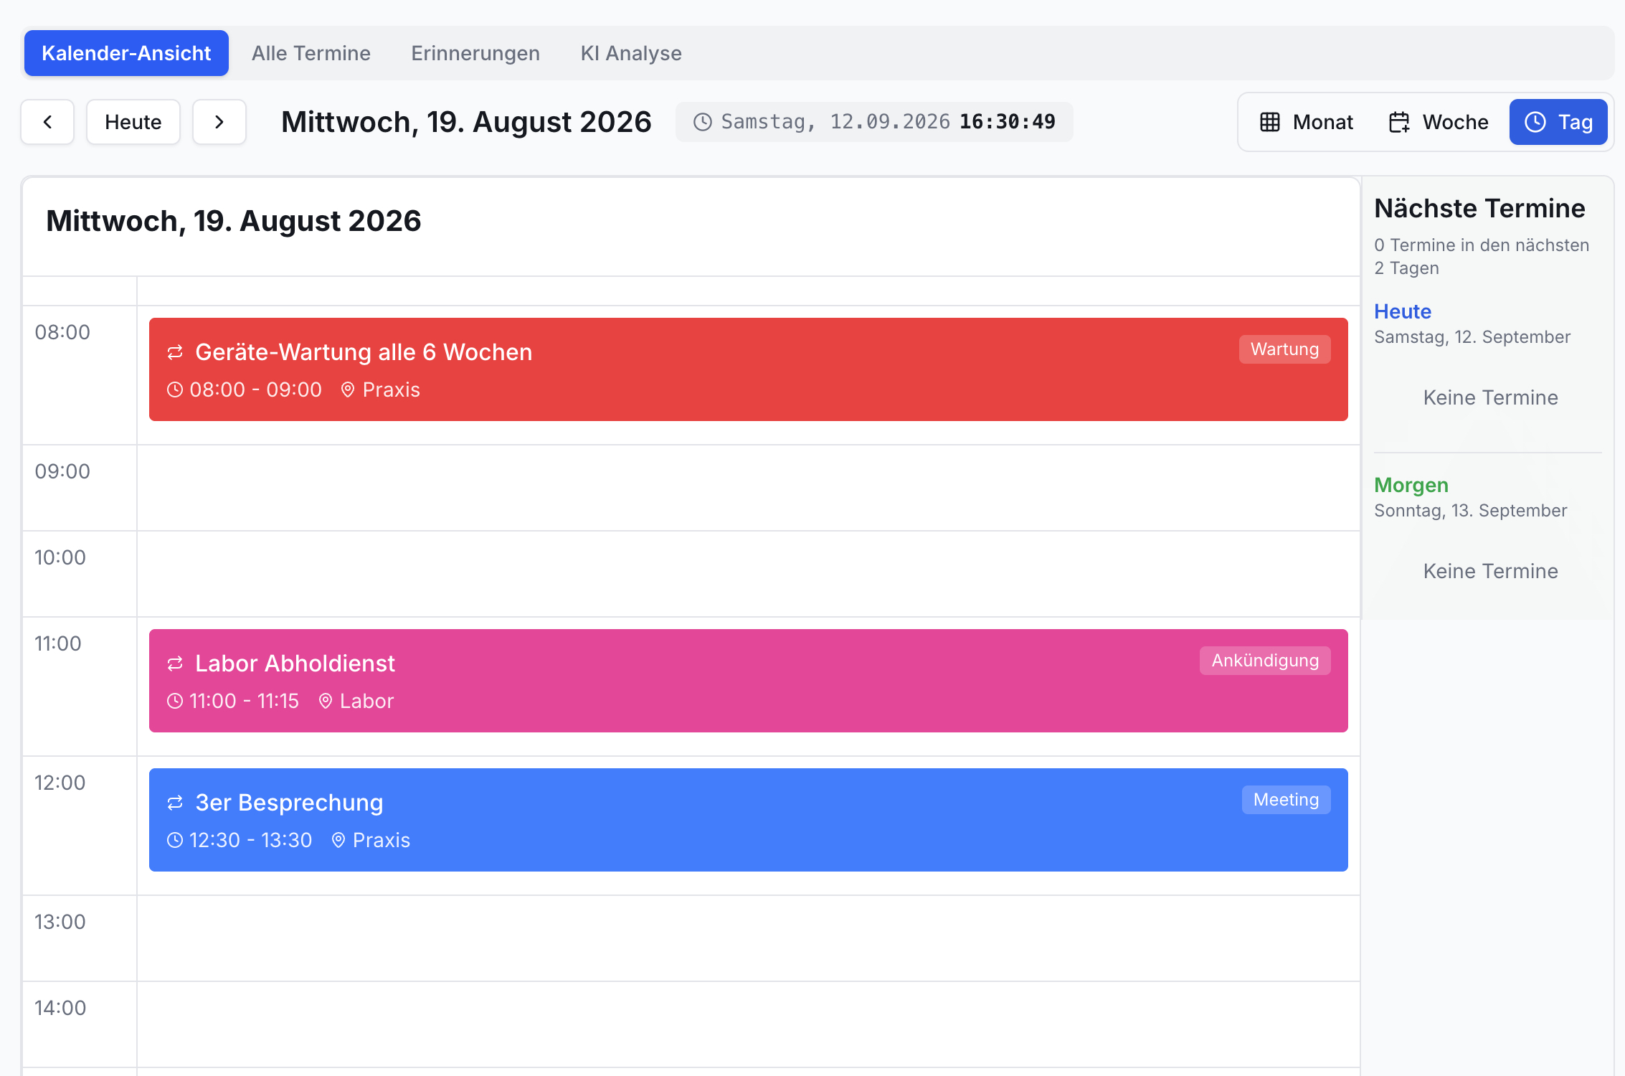This screenshot has height=1076, width=1625.
Task: Click the 14:00 time label
Action: tap(60, 1008)
